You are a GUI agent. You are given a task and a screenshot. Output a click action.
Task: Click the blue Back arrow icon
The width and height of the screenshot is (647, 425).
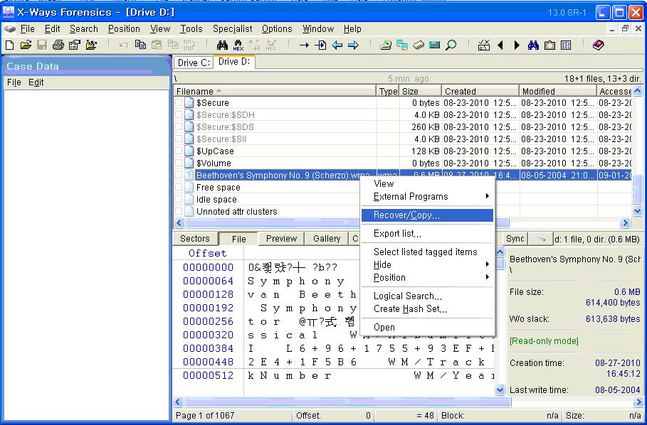click(x=337, y=45)
